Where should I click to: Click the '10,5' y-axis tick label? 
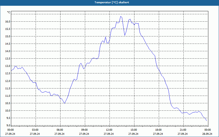coord(8,103)
